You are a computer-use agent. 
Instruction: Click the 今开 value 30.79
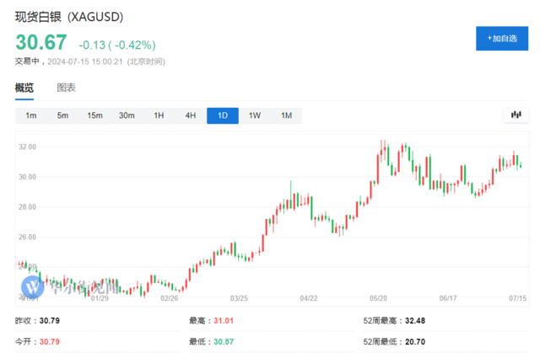click(50, 342)
